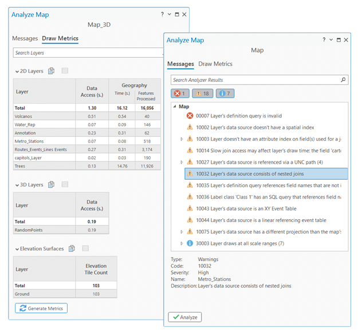The height and width of the screenshot is (336, 362).
Task: Click the Trees layer row
Action: click(87, 166)
